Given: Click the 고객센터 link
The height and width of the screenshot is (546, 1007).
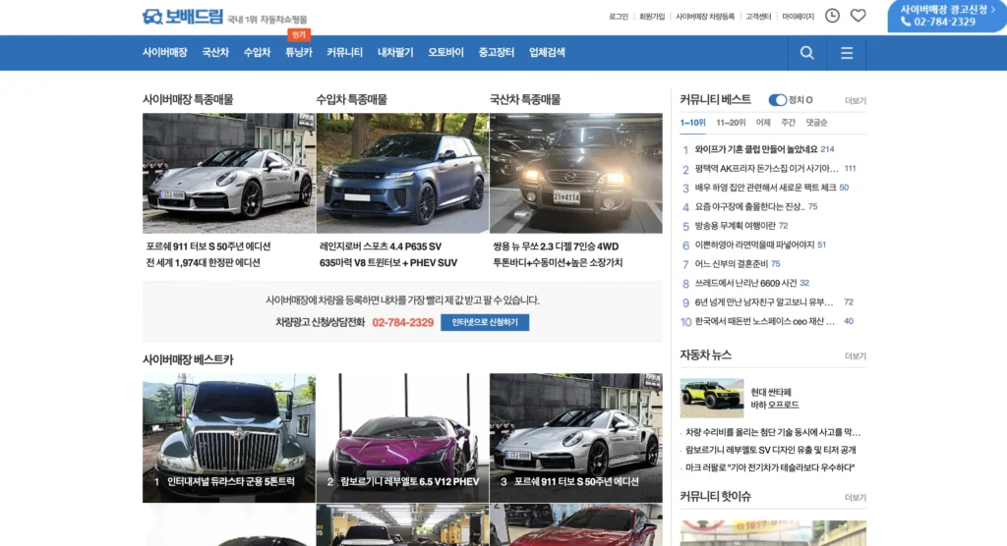Looking at the screenshot, I should [758, 17].
